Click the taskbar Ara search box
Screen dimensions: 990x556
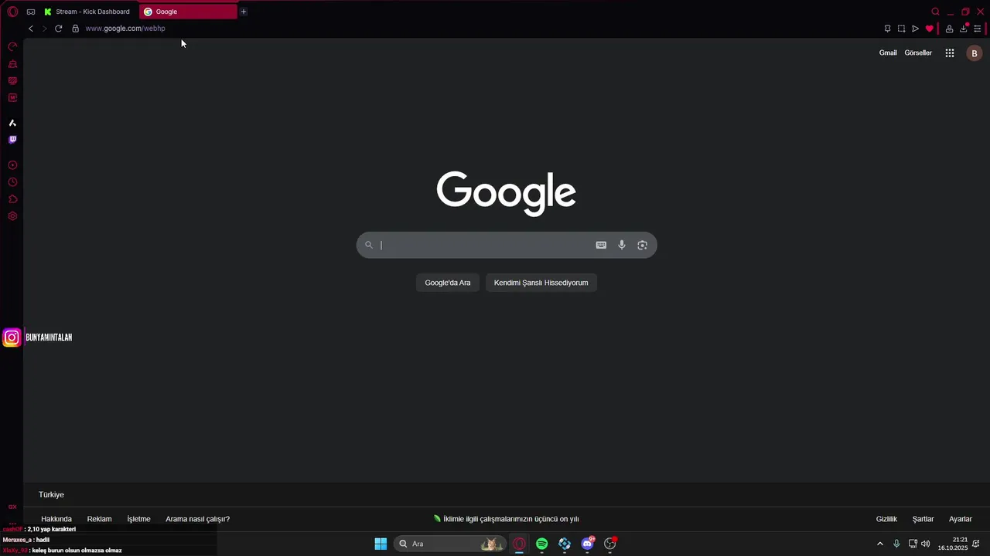450,544
